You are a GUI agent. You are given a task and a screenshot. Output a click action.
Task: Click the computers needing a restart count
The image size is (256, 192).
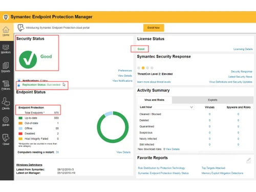click(x=57, y=152)
